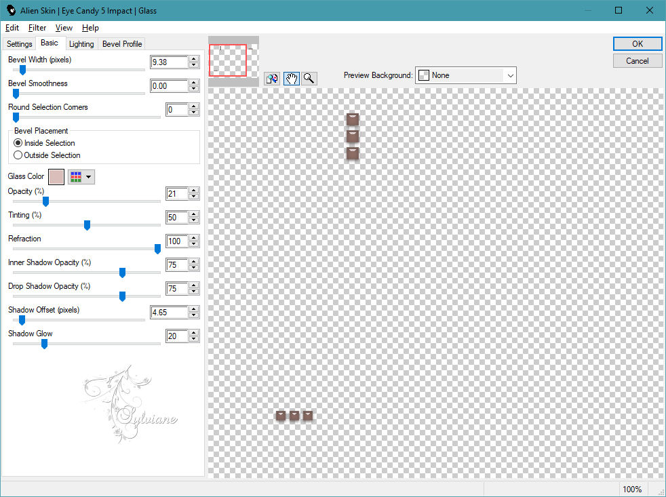
Task: Click the Inner Shadow Opacity slider handle
Action: (122, 273)
